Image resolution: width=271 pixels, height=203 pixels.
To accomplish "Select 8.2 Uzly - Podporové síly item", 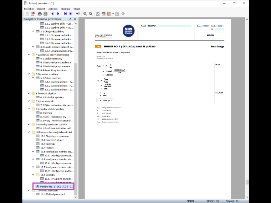I will [53, 117].
